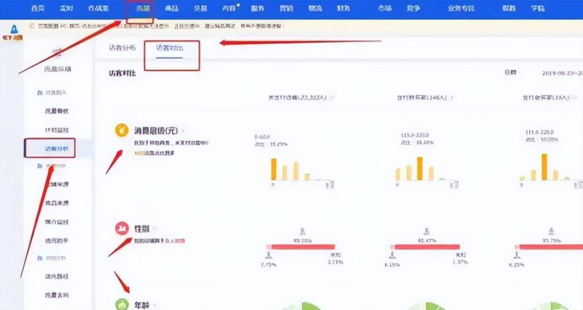This screenshot has width=583, height=310.
Task: Switch to the 访客分布 tab
Action: click(122, 48)
